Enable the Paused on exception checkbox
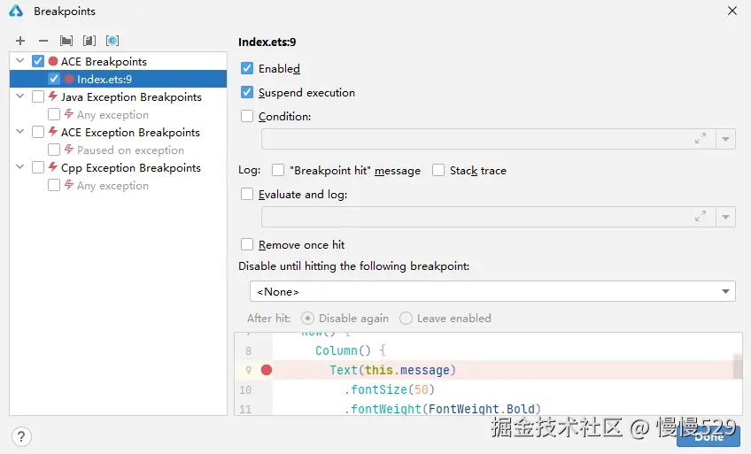This screenshot has height=454, width=751. pyautogui.click(x=54, y=150)
